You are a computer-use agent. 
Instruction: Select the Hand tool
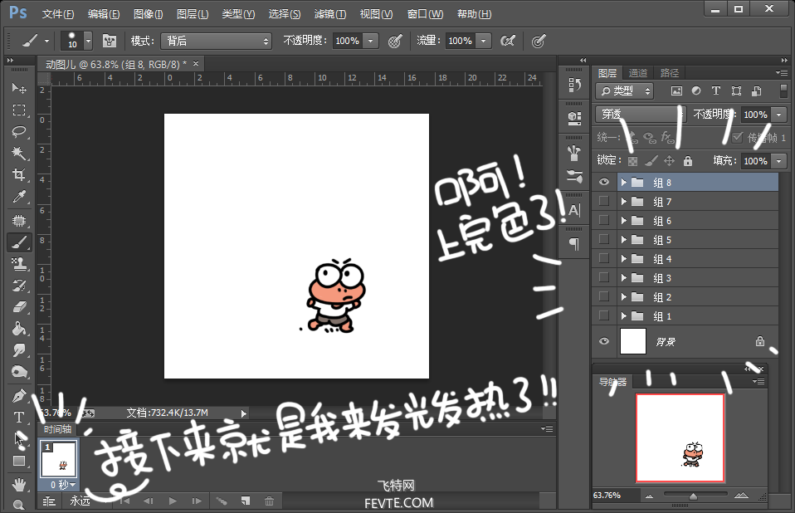[18, 483]
